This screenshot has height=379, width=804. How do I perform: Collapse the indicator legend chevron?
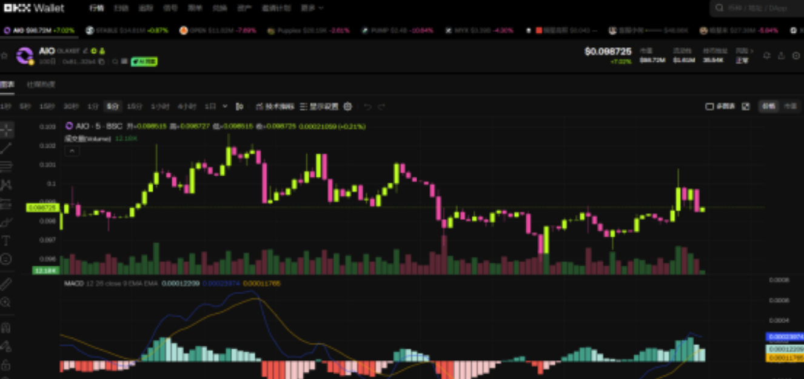click(72, 151)
